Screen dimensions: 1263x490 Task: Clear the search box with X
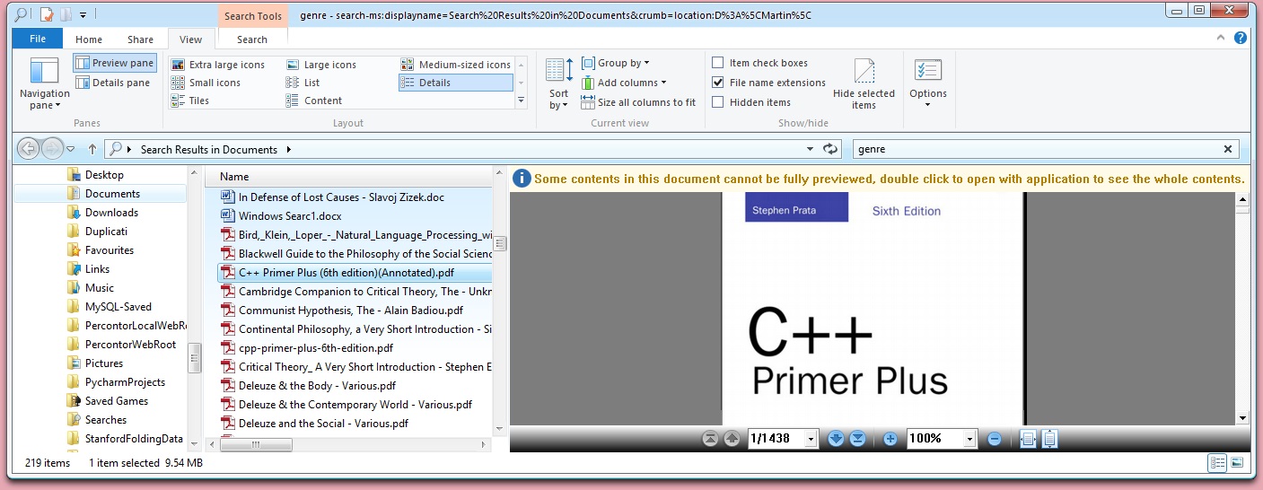coord(1228,149)
